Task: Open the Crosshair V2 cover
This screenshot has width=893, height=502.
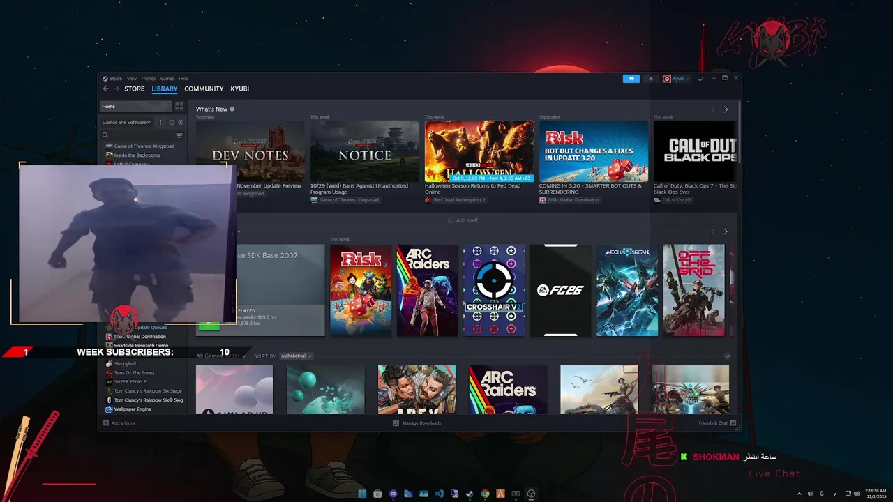Action: [494, 290]
